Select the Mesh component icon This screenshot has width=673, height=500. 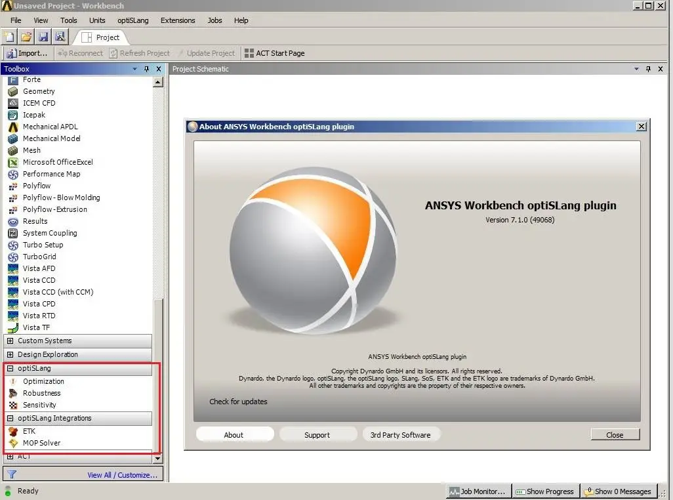click(13, 150)
